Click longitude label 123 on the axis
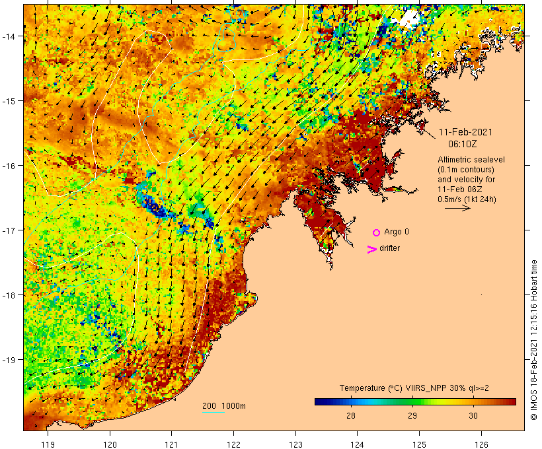 click(x=295, y=444)
